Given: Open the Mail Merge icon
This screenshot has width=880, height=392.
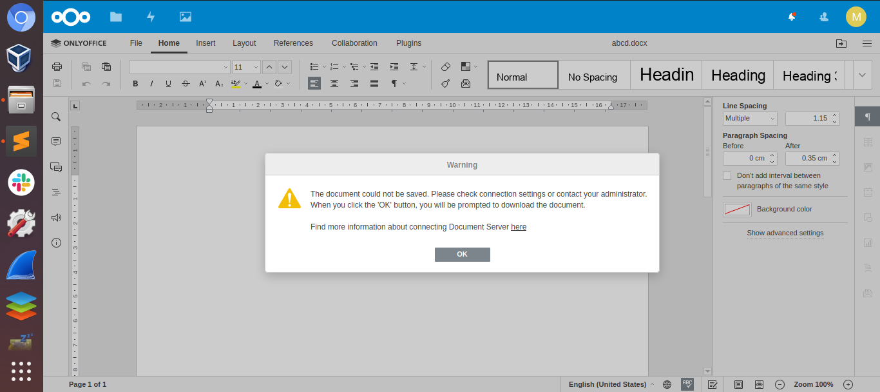Looking at the screenshot, I should coord(466,83).
